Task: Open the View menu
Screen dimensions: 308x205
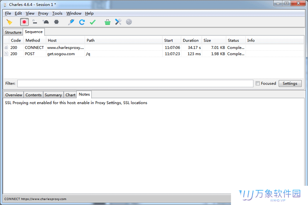Action: point(30,13)
